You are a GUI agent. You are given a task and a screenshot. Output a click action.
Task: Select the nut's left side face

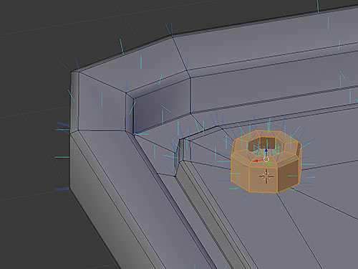pyautogui.click(x=240, y=174)
